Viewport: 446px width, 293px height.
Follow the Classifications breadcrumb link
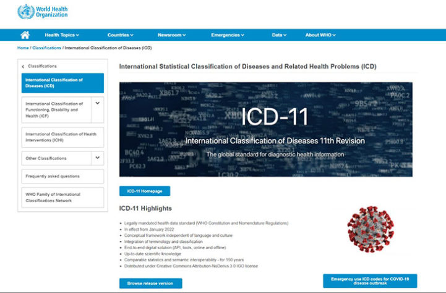click(x=46, y=48)
